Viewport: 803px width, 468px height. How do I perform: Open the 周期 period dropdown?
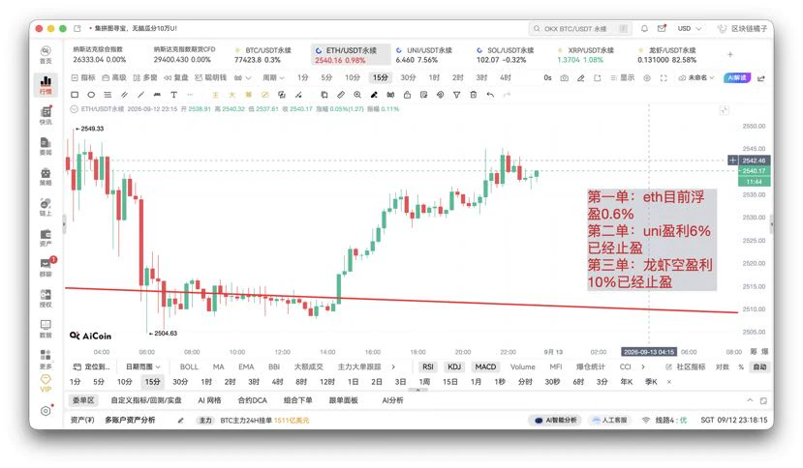click(273, 77)
